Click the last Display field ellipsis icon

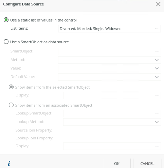pos(157,146)
